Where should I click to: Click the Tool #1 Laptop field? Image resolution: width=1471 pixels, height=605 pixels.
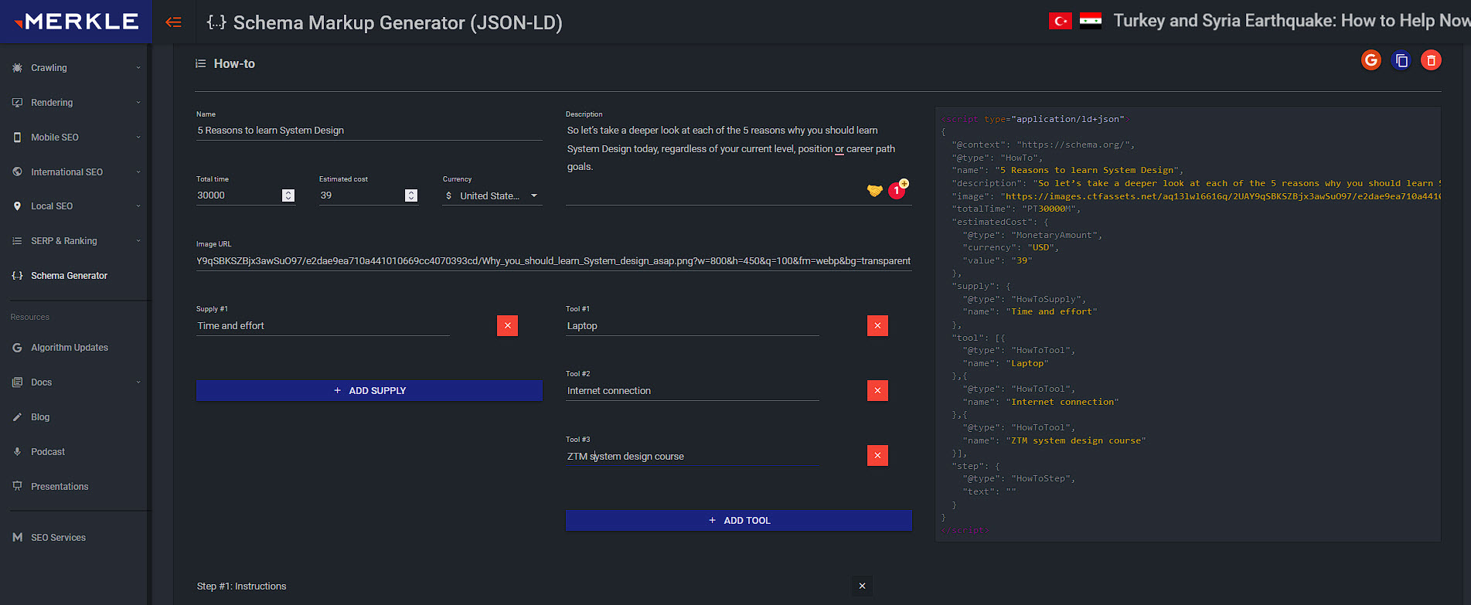tap(693, 326)
